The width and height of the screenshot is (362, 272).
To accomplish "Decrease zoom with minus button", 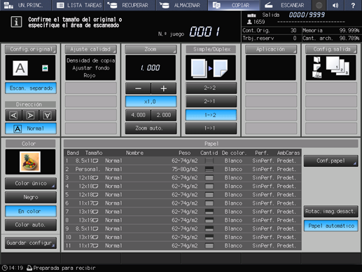I will pyautogui.click(x=138, y=88).
